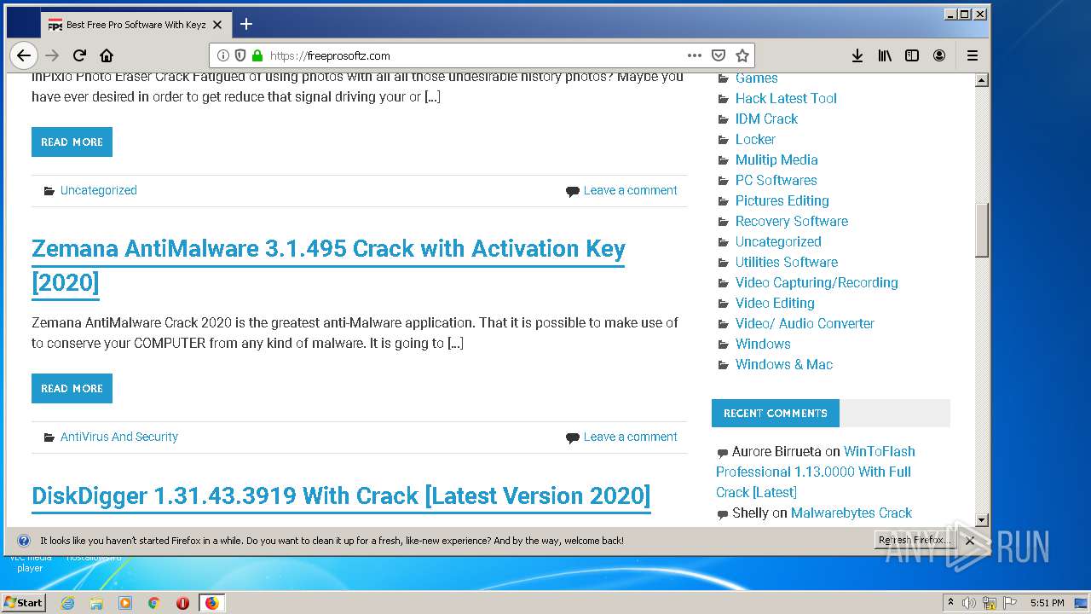
Task: Open Video Editing category
Action: tap(775, 303)
